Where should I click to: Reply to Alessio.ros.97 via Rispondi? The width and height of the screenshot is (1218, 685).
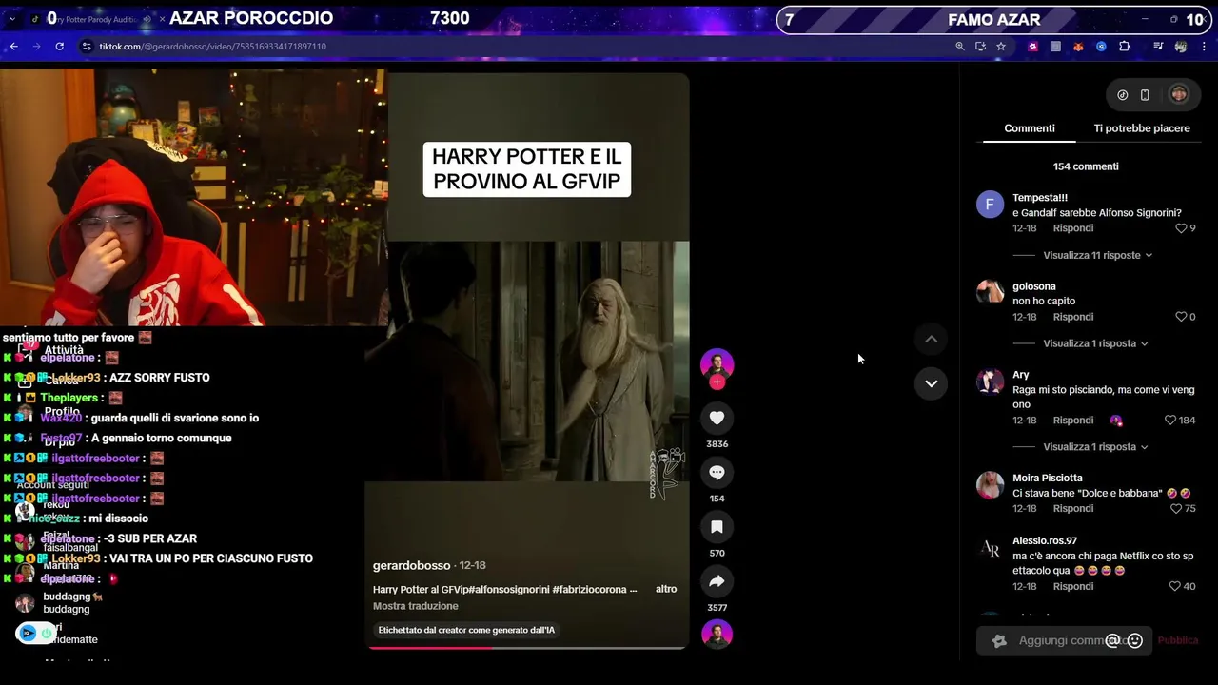[x=1073, y=586]
